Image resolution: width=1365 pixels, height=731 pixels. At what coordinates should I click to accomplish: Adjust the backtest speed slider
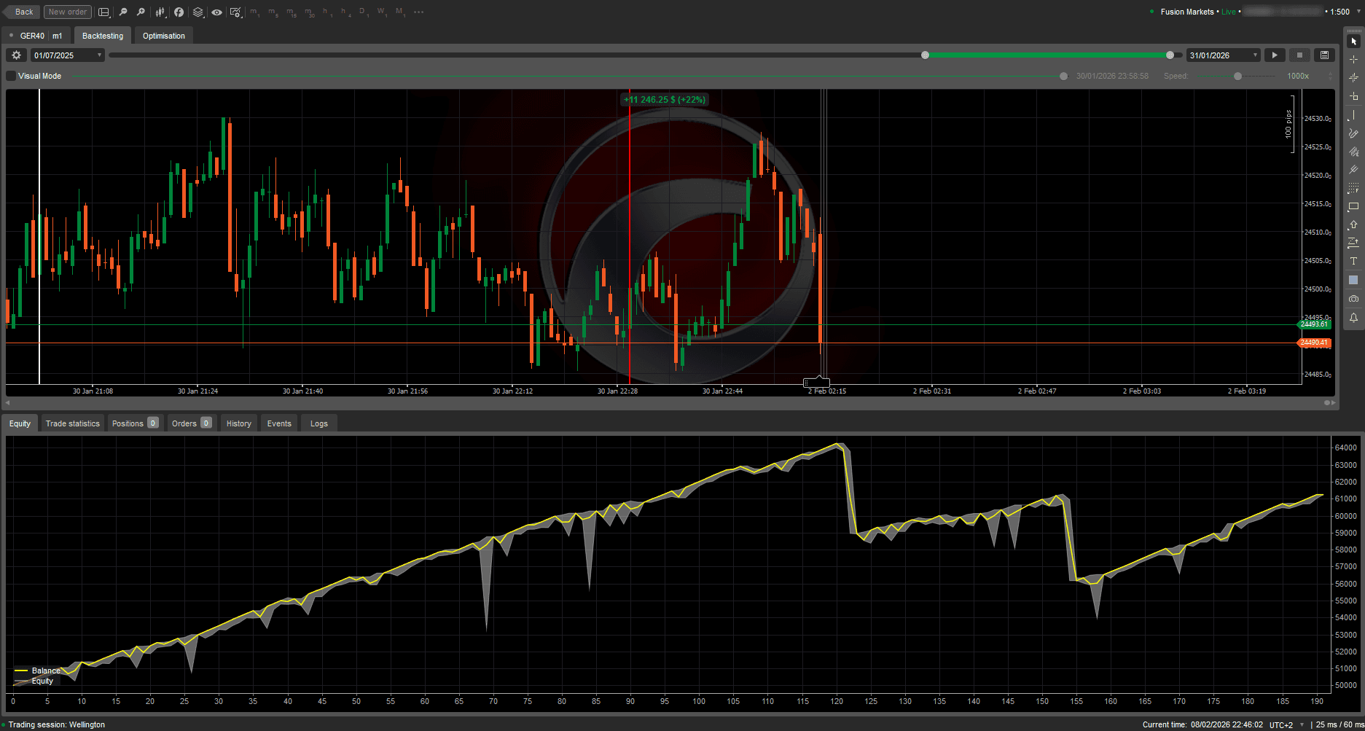click(x=1237, y=76)
